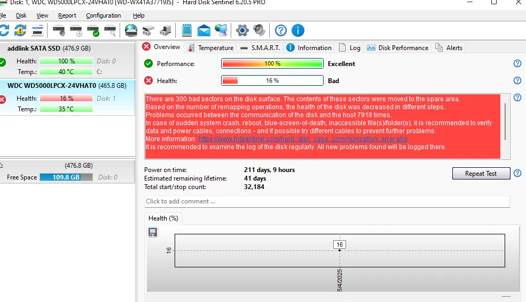
Task: Click the computer tower with boxes icon
Action: 165,30
